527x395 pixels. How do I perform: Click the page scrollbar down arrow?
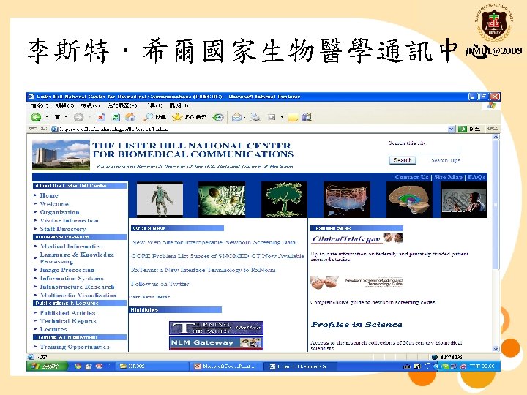(496, 349)
